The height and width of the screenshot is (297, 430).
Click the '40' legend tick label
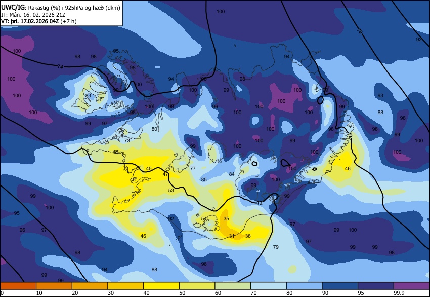[146, 293]
